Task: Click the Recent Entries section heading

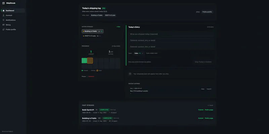Action: (134, 83)
